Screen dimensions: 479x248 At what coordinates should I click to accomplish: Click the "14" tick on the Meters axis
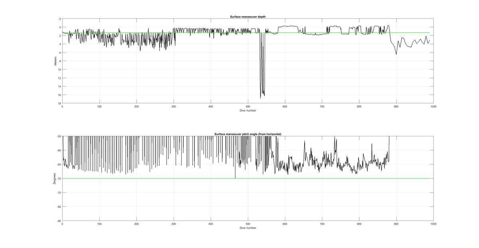coord(59,87)
